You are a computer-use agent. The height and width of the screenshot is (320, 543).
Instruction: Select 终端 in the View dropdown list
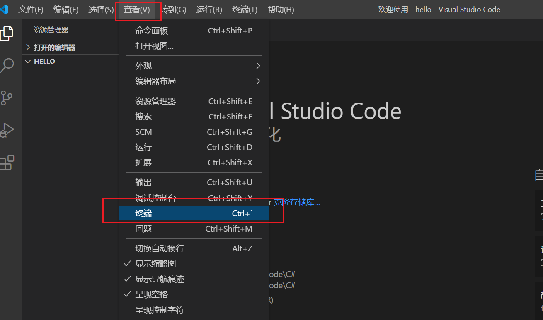[194, 213]
